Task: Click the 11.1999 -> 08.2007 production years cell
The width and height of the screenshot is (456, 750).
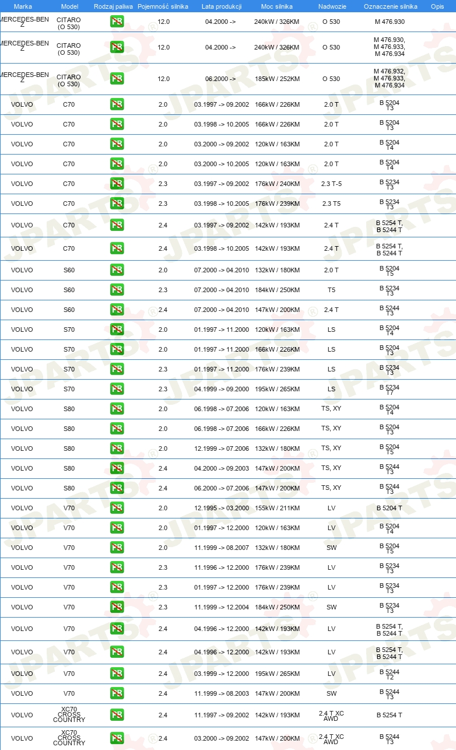Action: 222,548
